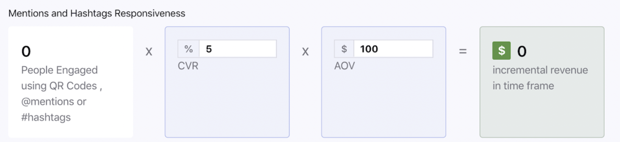The image size is (620, 142).
Task: Click the dollar sign prefix on AOV
Action: click(344, 49)
